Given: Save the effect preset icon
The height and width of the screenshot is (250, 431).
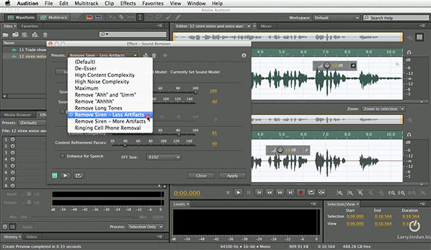Looking at the screenshot, I should tap(146, 56).
